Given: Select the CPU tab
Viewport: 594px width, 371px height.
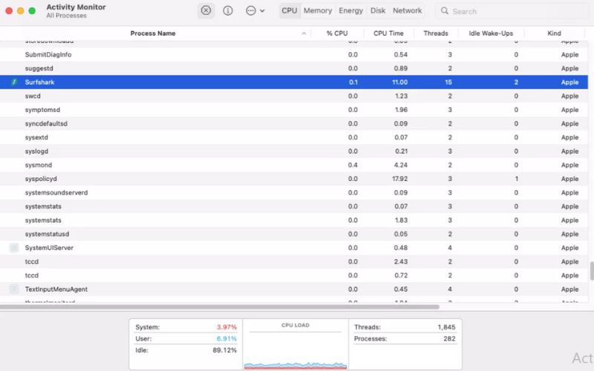Looking at the screenshot, I should [289, 11].
